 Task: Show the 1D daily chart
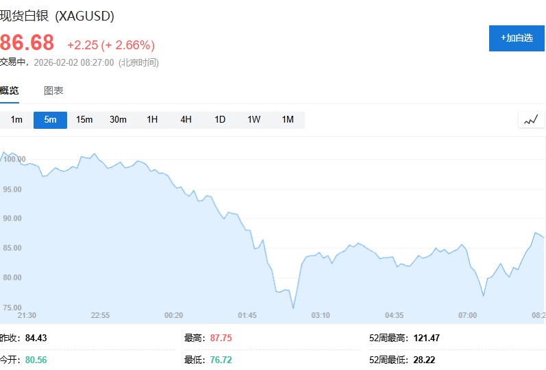220,120
